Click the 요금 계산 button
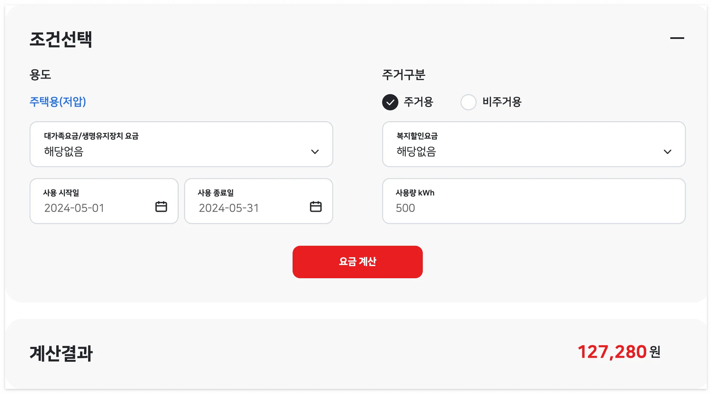The height and width of the screenshot is (394, 712). click(x=357, y=262)
